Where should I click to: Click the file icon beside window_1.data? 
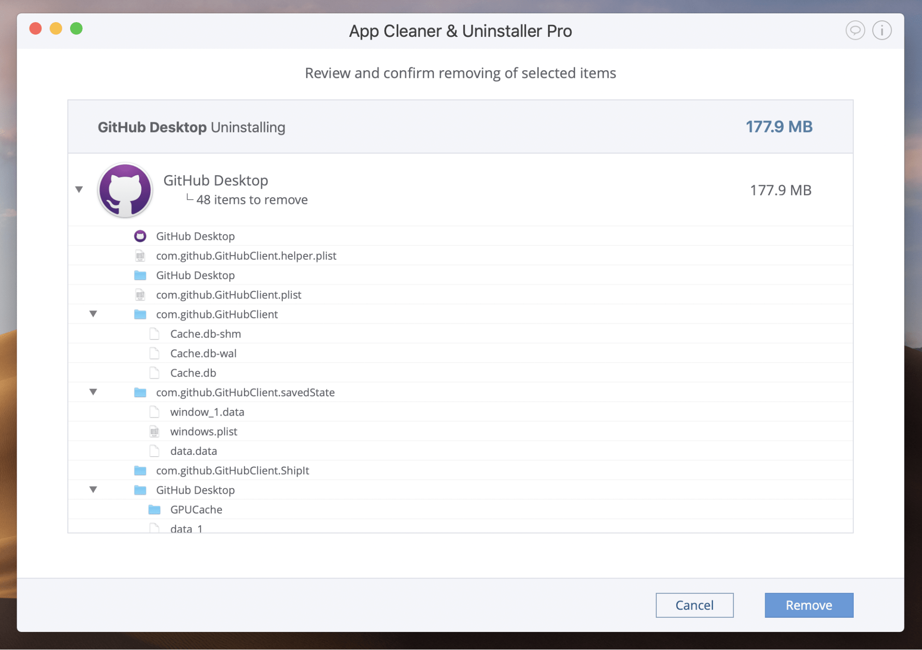point(155,412)
